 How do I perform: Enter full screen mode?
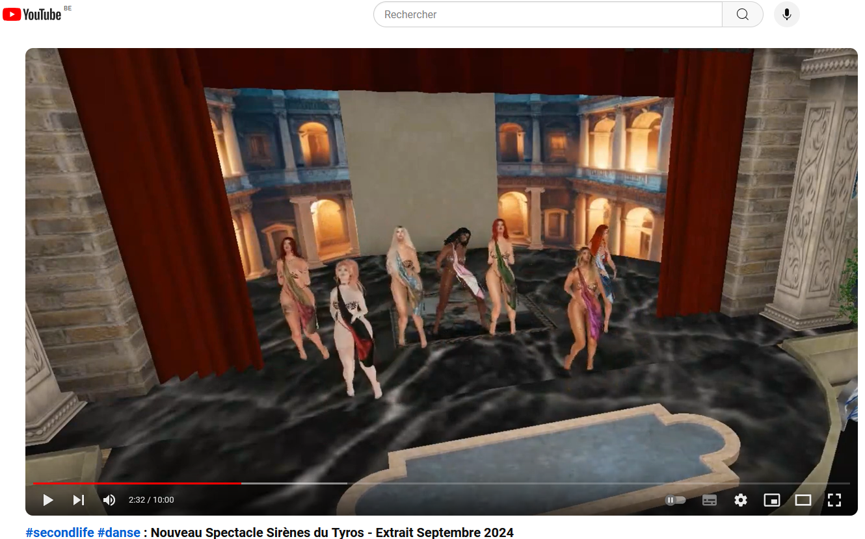tap(834, 500)
